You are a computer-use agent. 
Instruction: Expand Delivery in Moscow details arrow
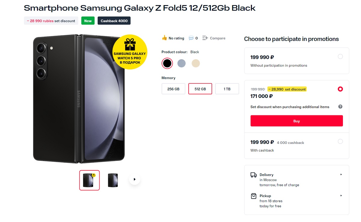341,175
